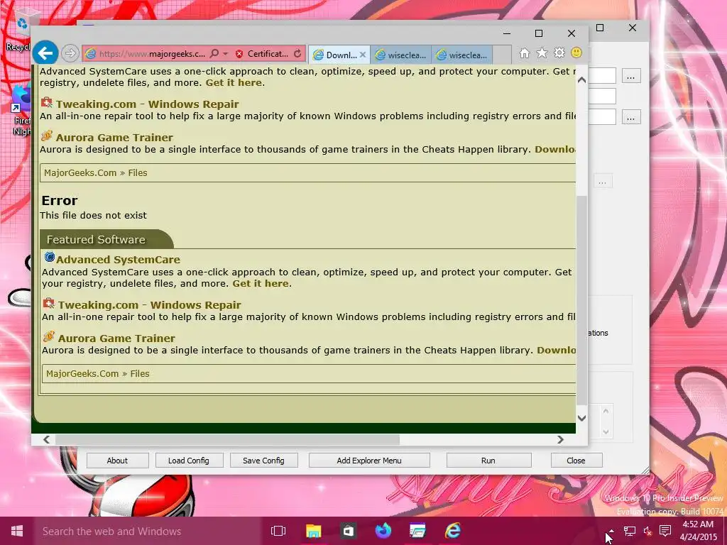
Task: Click Close button in background window
Action: pos(576,461)
